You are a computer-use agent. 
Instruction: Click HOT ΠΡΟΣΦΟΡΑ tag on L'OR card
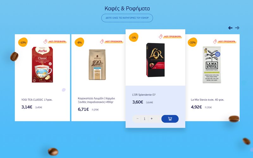coord(170,36)
